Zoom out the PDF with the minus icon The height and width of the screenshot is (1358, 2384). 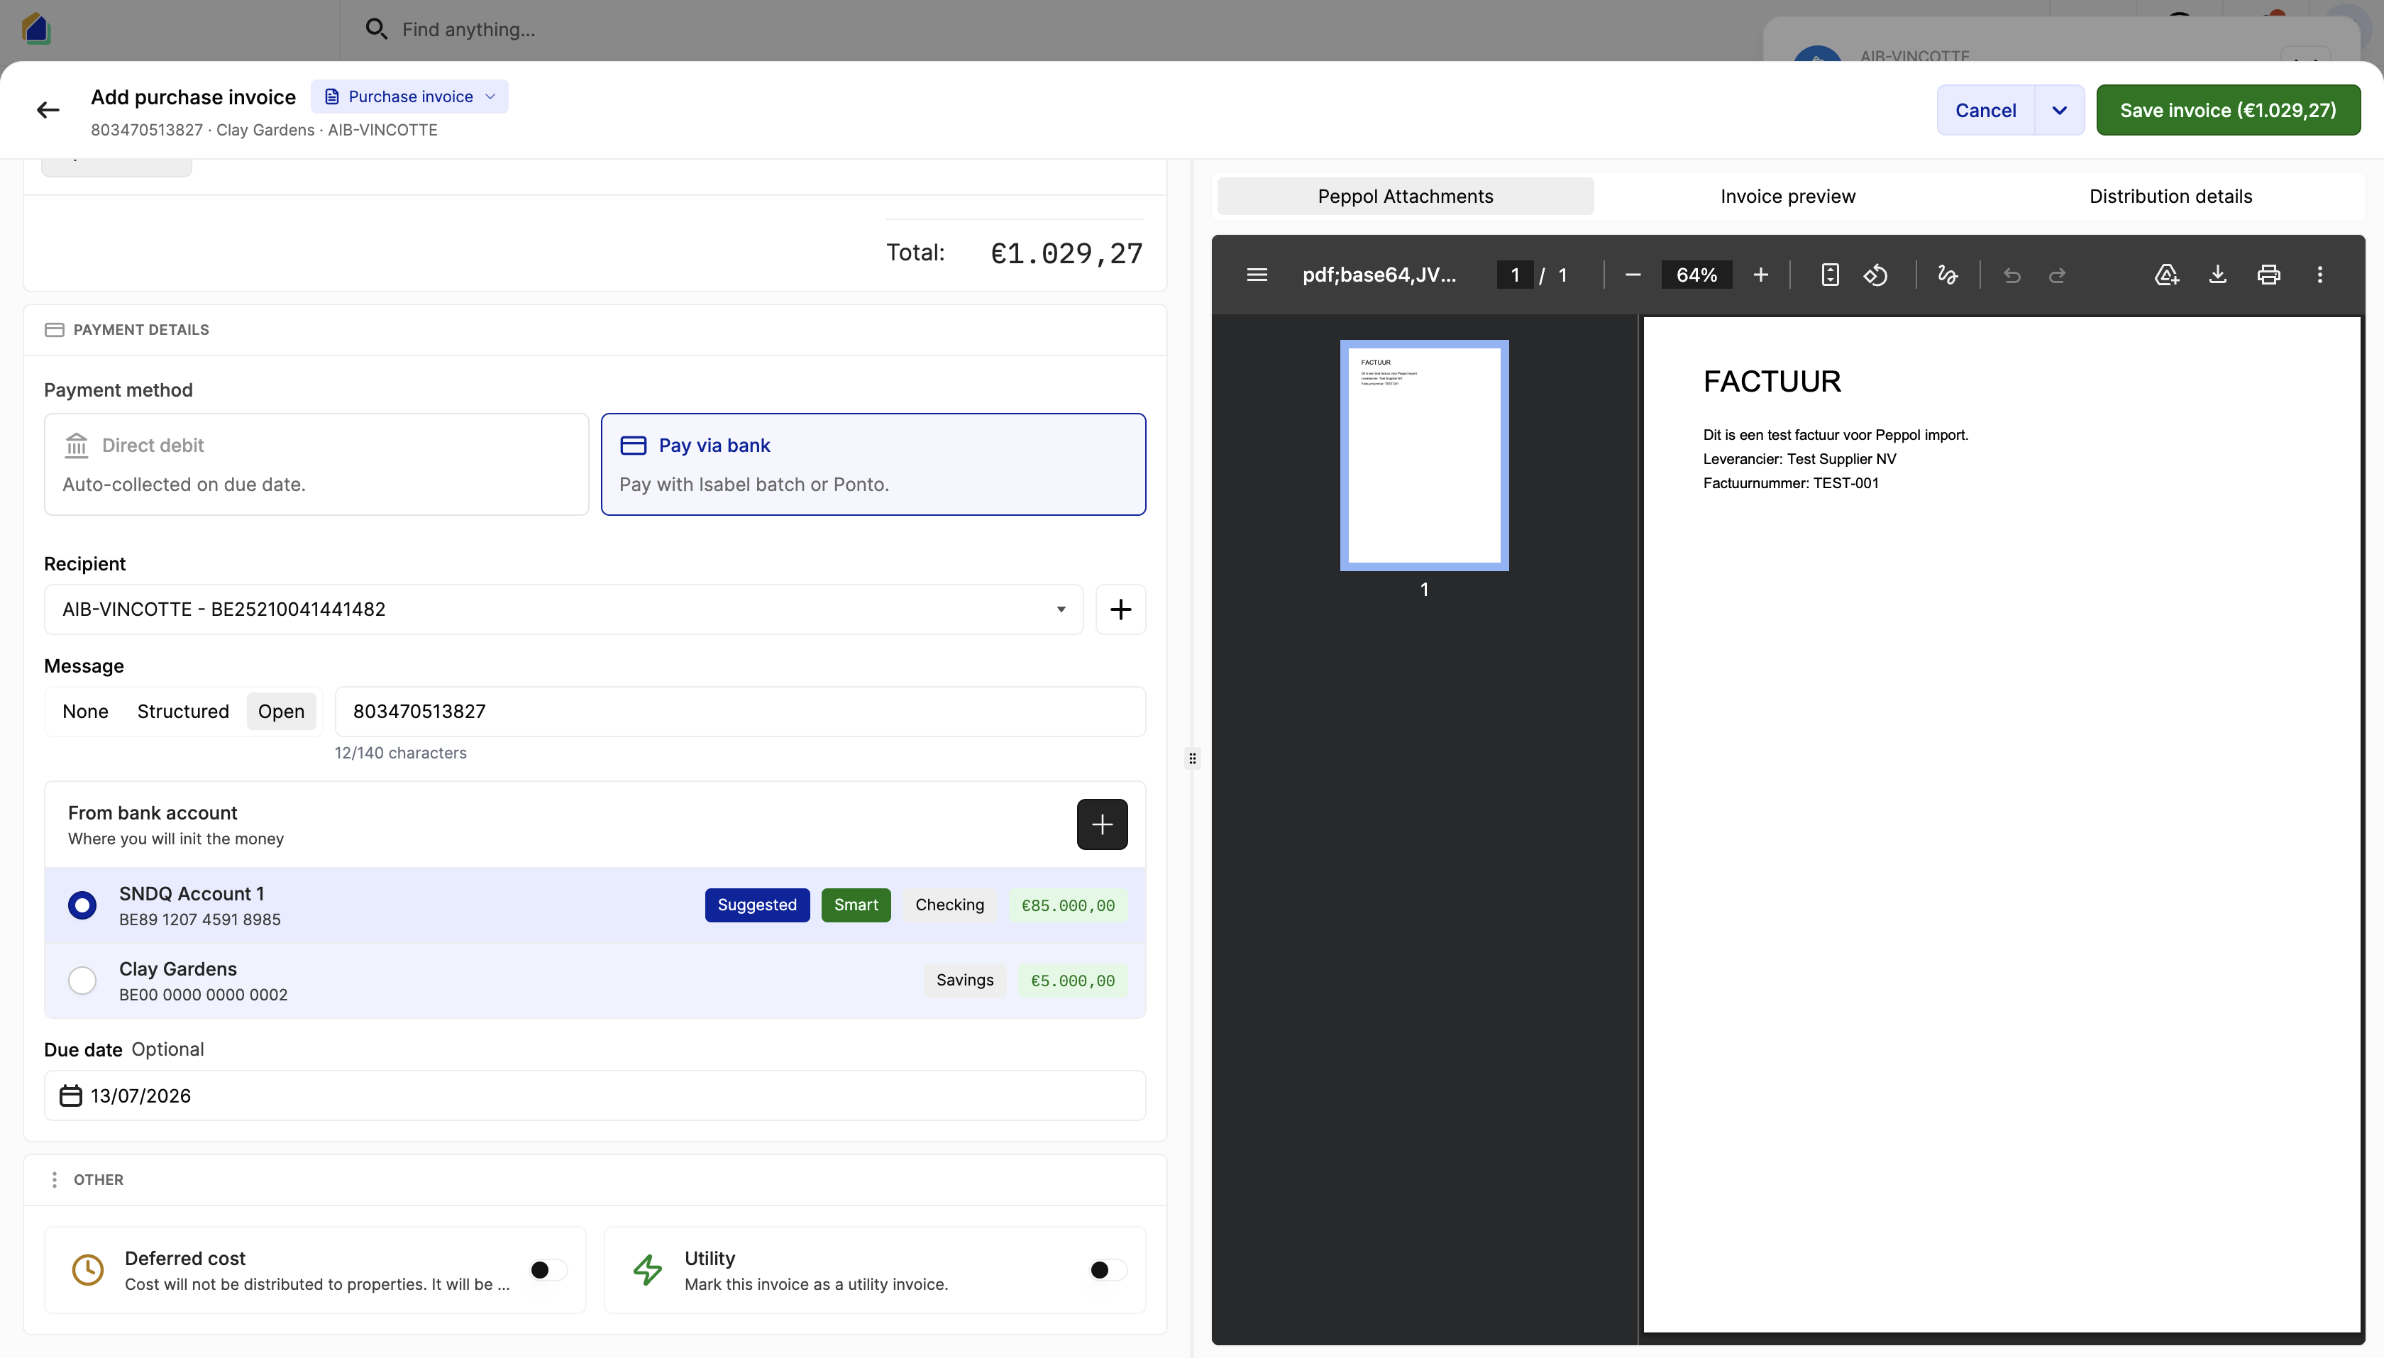1632,275
